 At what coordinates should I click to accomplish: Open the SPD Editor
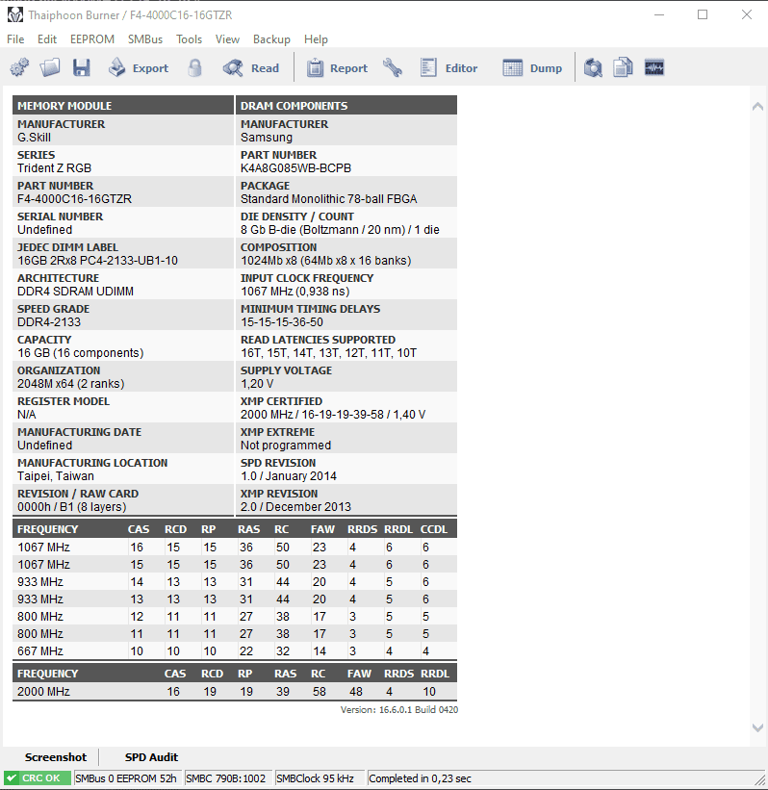click(x=448, y=67)
